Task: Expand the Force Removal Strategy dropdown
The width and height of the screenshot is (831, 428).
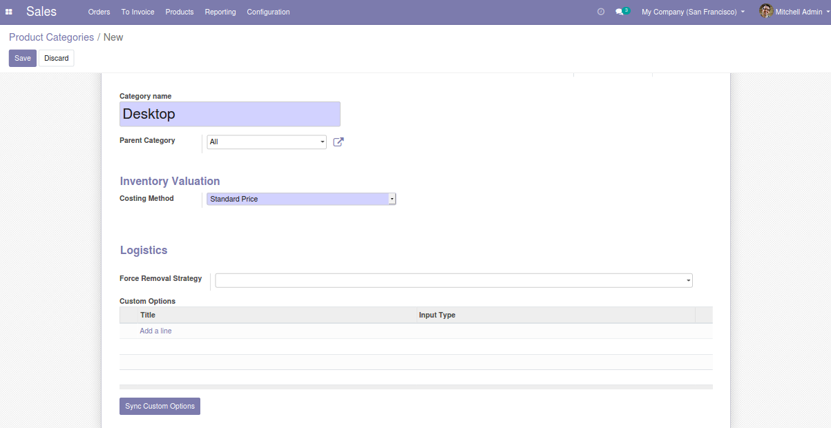Action: 687,280
